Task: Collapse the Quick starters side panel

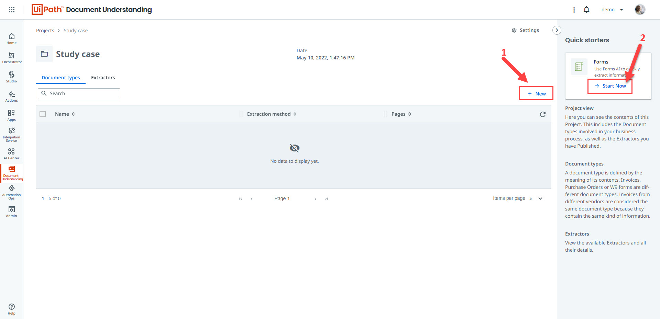Action: pyautogui.click(x=557, y=30)
